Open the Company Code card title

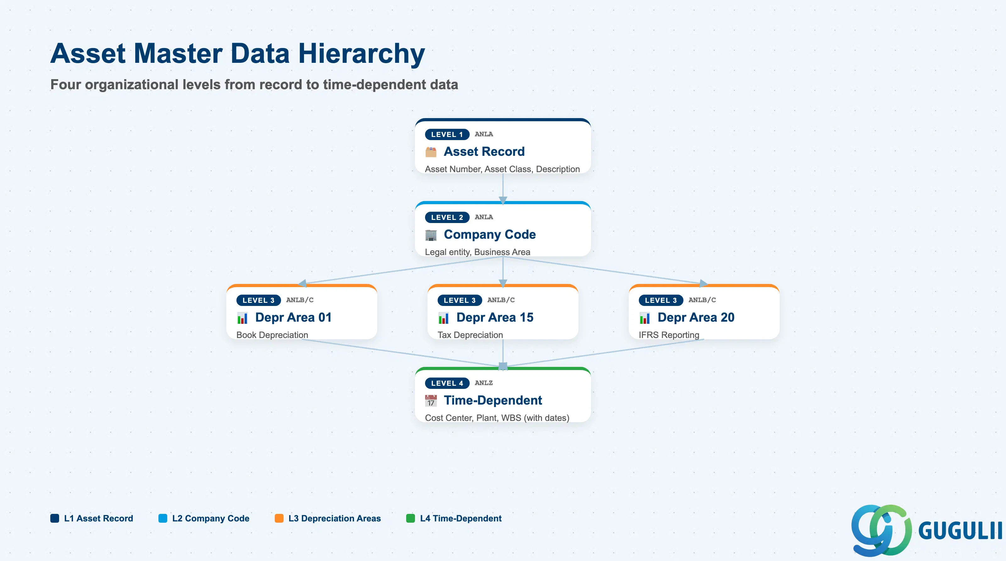click(x=490, y=234)
